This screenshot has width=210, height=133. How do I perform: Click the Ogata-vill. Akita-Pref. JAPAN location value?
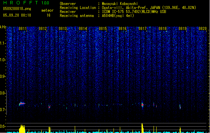coord(149,8)
